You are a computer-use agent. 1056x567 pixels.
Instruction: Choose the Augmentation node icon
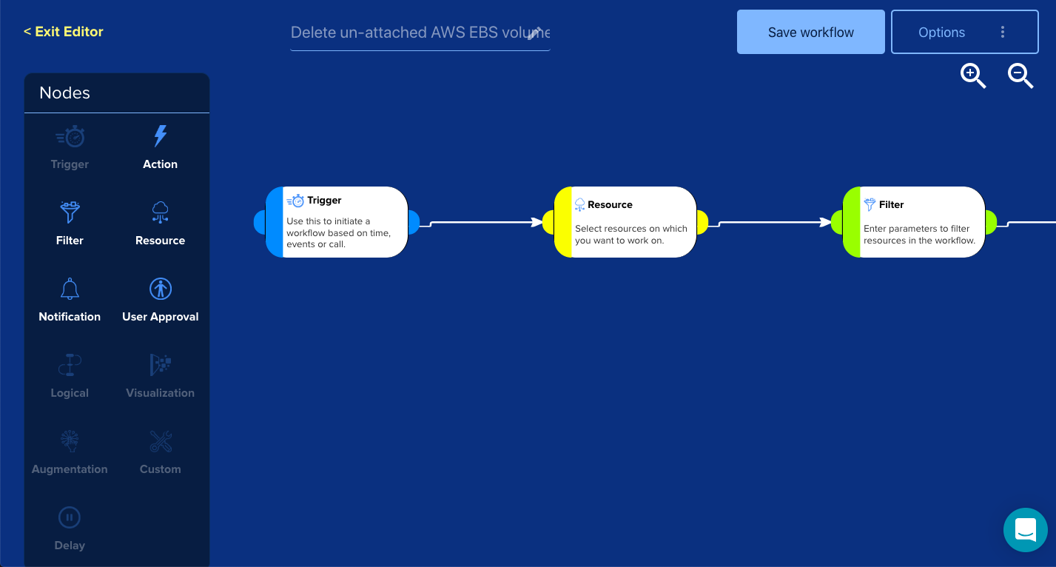70,441
